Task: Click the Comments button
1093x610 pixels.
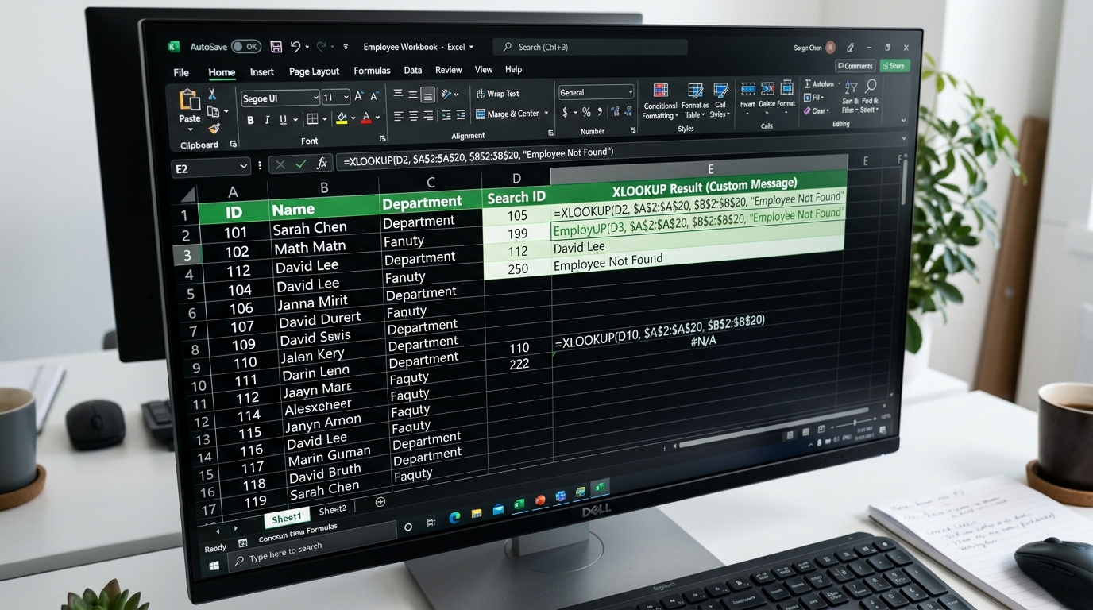Action: click(x=855, y=66)
